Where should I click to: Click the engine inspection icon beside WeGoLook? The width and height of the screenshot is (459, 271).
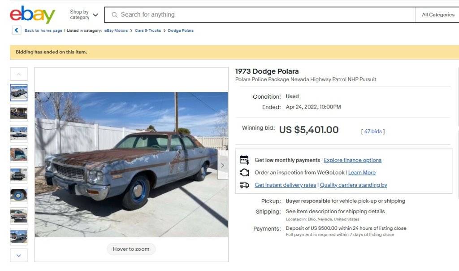coord(244,172)
